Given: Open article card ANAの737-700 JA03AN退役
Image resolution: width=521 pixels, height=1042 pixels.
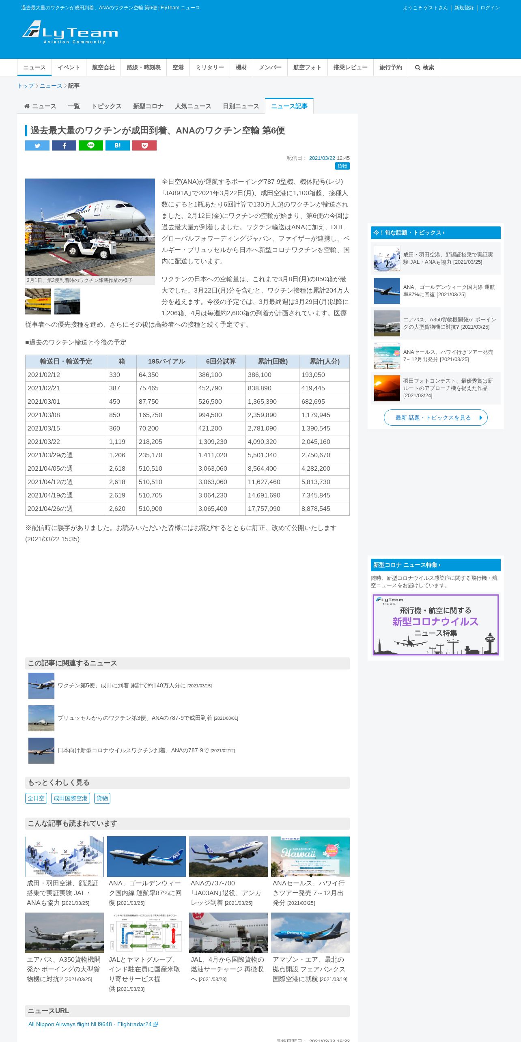Looking at the screenshot, I should point(228,872).
